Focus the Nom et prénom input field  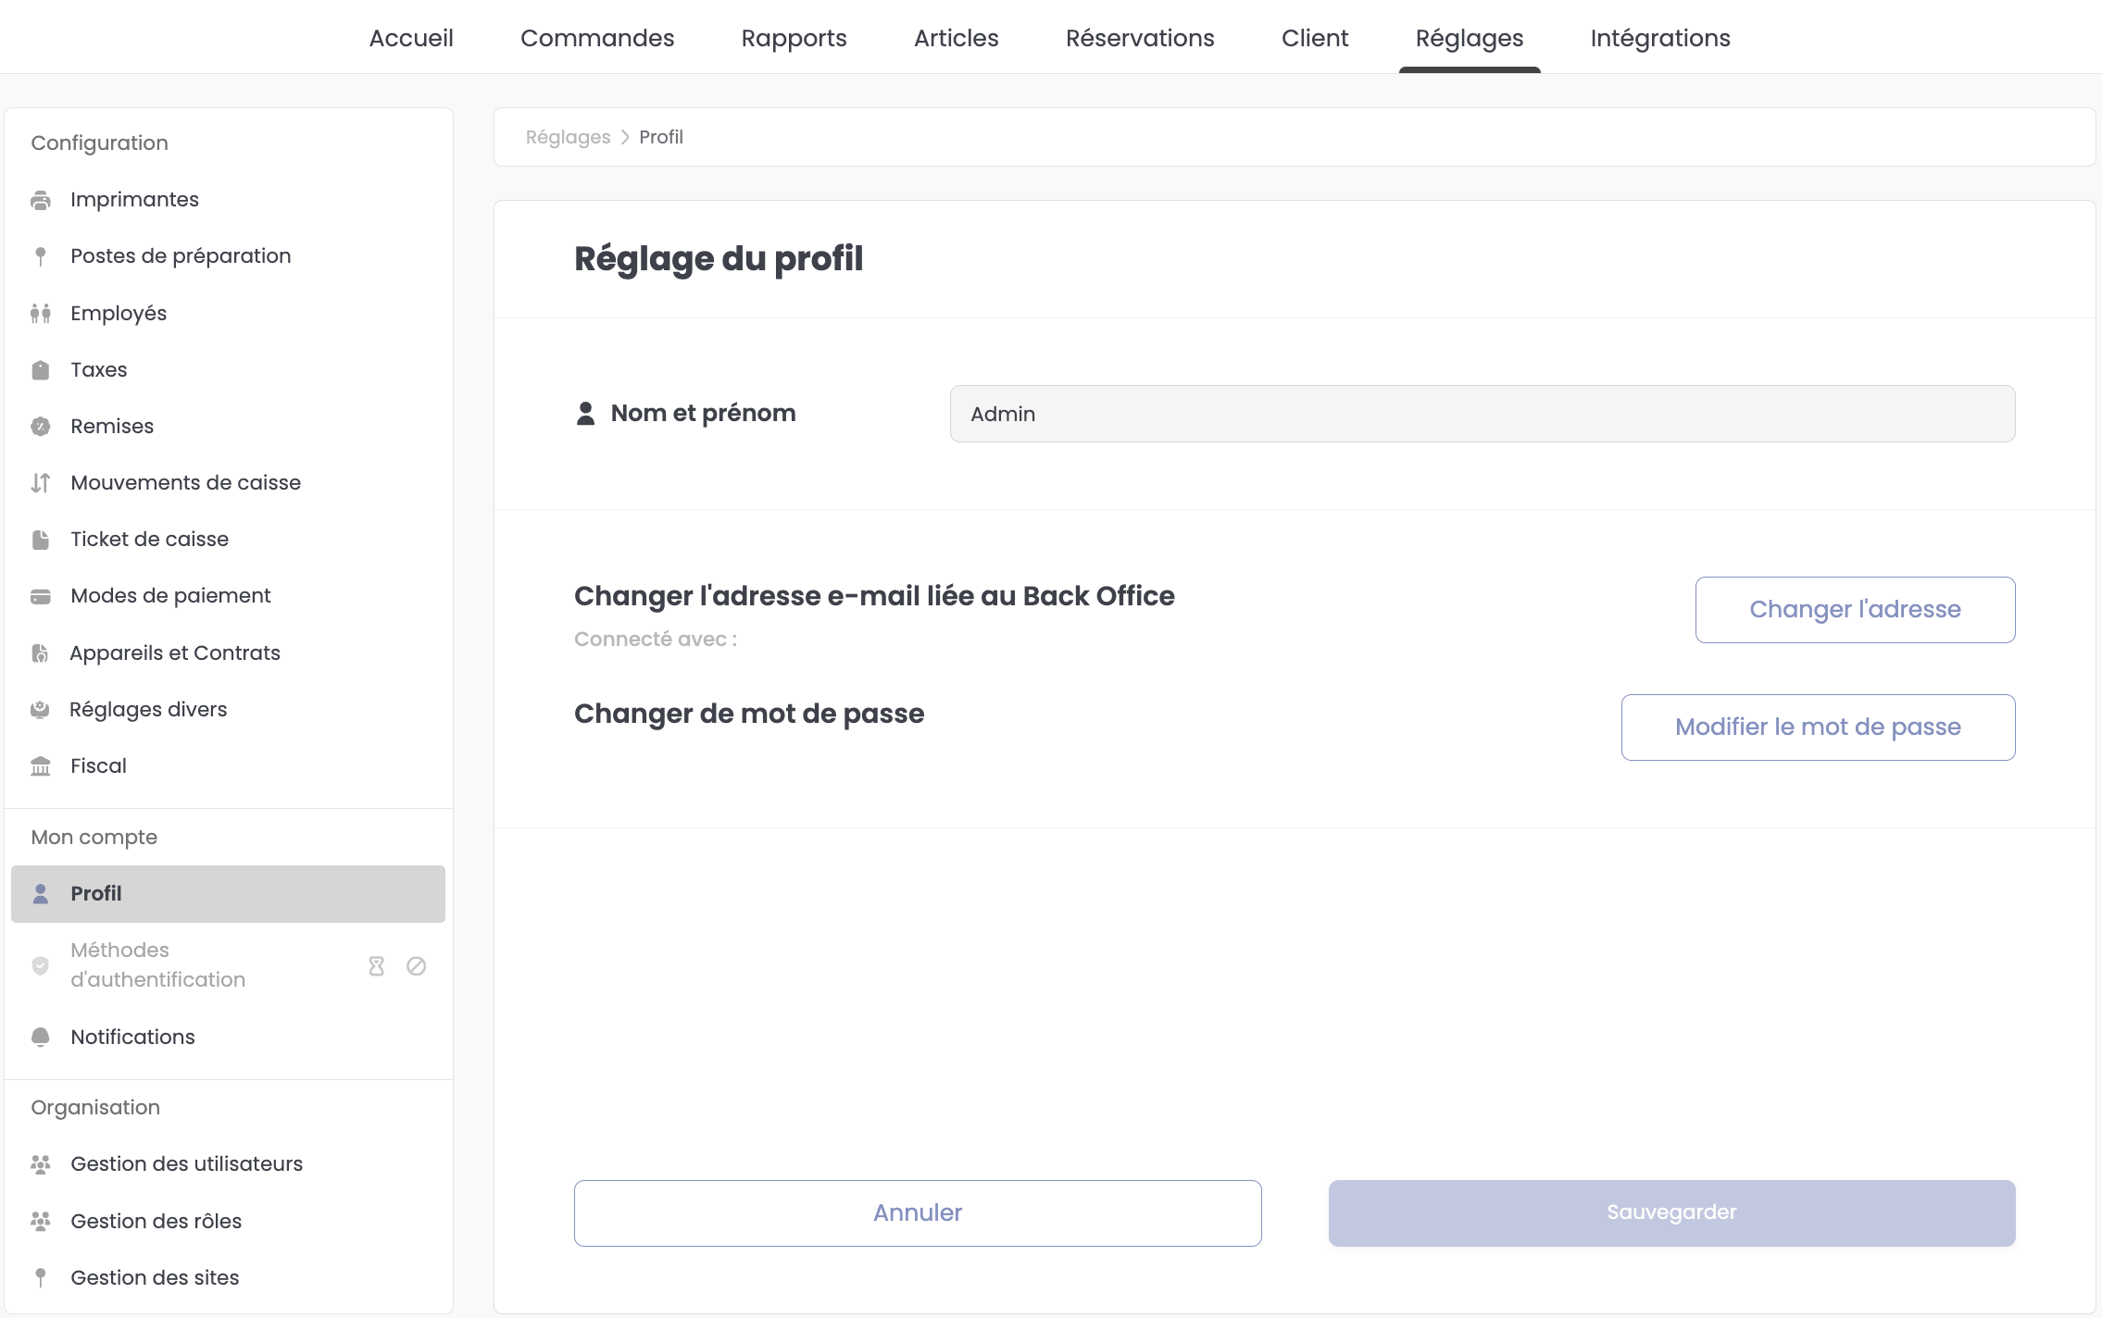pyautogui.click(x=1482, y=414)
